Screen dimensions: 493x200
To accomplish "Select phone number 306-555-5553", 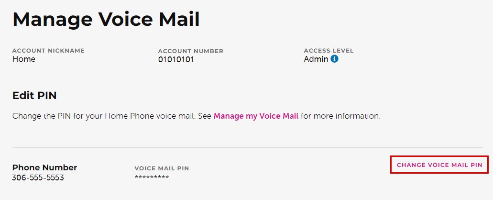I will (x=38, y=178).
